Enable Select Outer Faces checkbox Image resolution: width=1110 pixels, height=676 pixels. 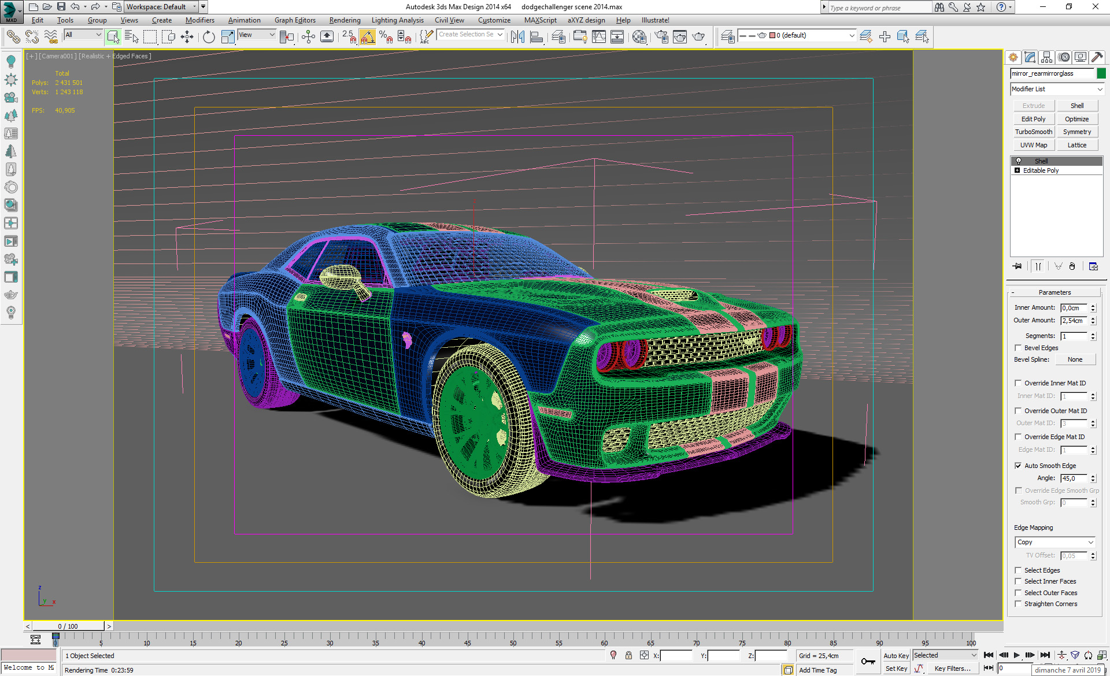[x=1018, y=593]
